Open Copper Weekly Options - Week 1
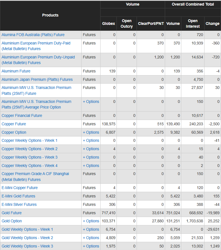The width and height of the screenshot is (221, 250). [x=29, y=140]
